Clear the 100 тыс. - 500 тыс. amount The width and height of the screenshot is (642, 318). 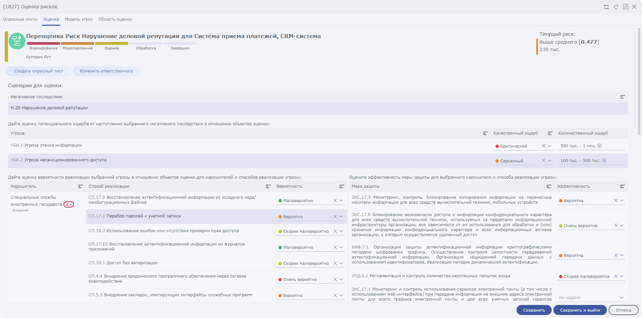(604, 160)
